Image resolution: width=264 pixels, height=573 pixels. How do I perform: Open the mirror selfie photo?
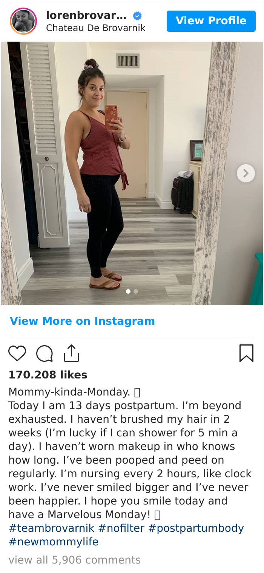pos(132,173)
